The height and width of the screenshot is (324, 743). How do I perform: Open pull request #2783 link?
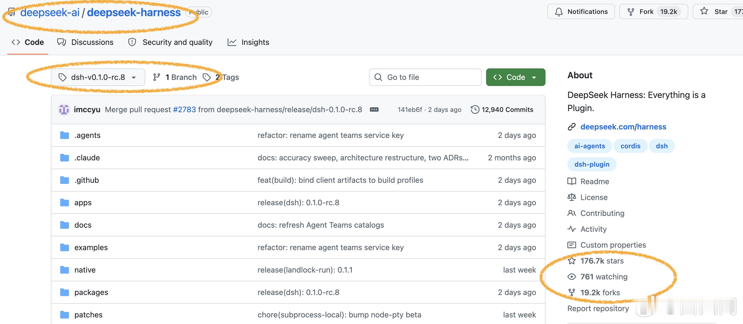coord(184,110)
